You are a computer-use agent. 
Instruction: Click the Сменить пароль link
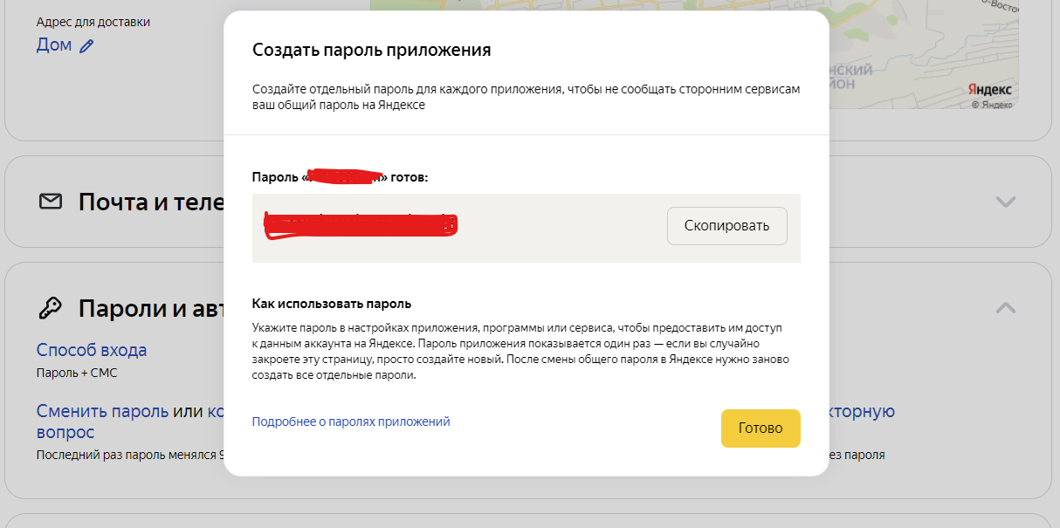coord(102,411)
